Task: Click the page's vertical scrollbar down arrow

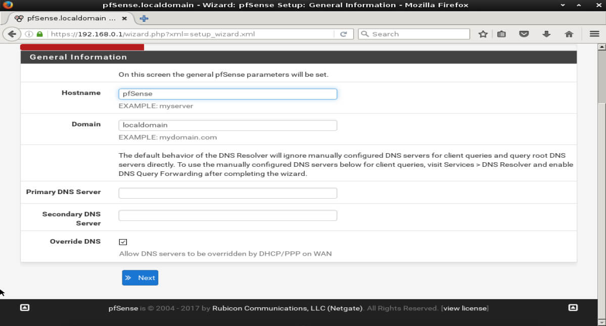Action: tap(601, 321)
